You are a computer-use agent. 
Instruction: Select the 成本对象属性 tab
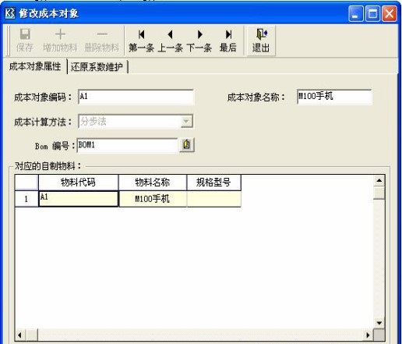(35, 66)
